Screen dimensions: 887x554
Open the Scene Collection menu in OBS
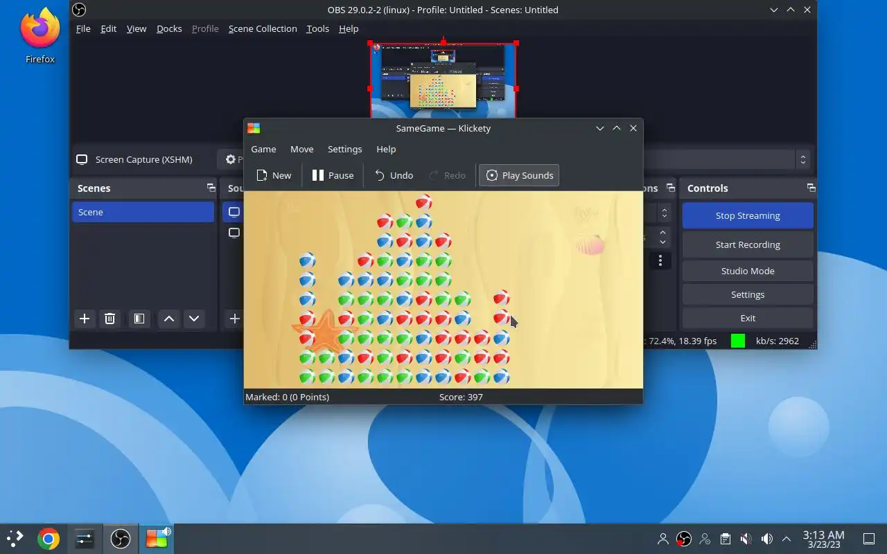(x=263, y=28)
